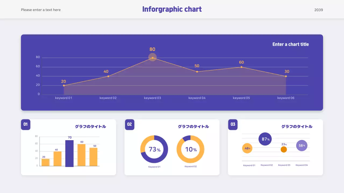Click the line chart data point labeled 60

tap(241, 67)
